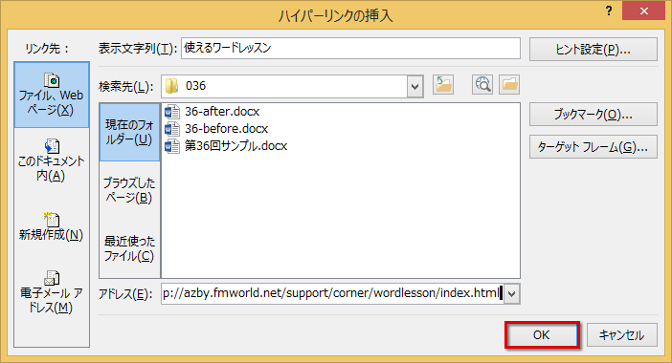The height and width of the screenshot is (363, 672).
Task: Open ターゲット フレーム settings
Action: click(594, 147)
